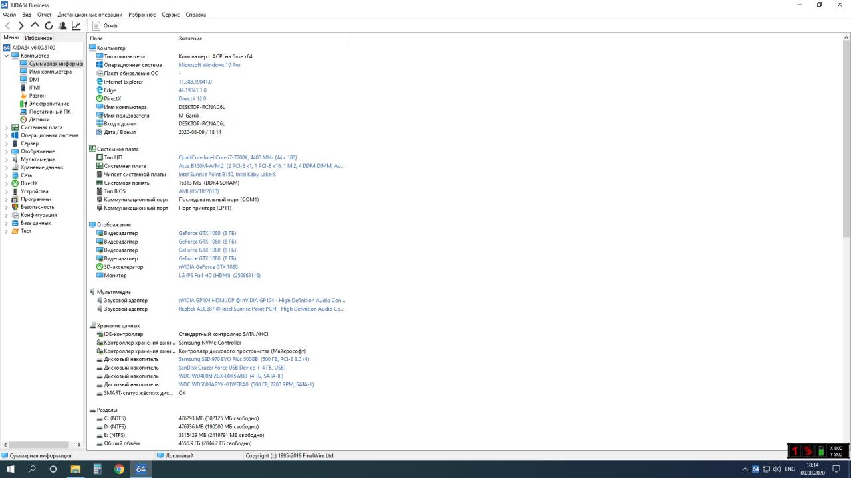Screen dimensions: 851x478
Task: Open the Отчёт menu in menu bar
Action: [45, 15]
